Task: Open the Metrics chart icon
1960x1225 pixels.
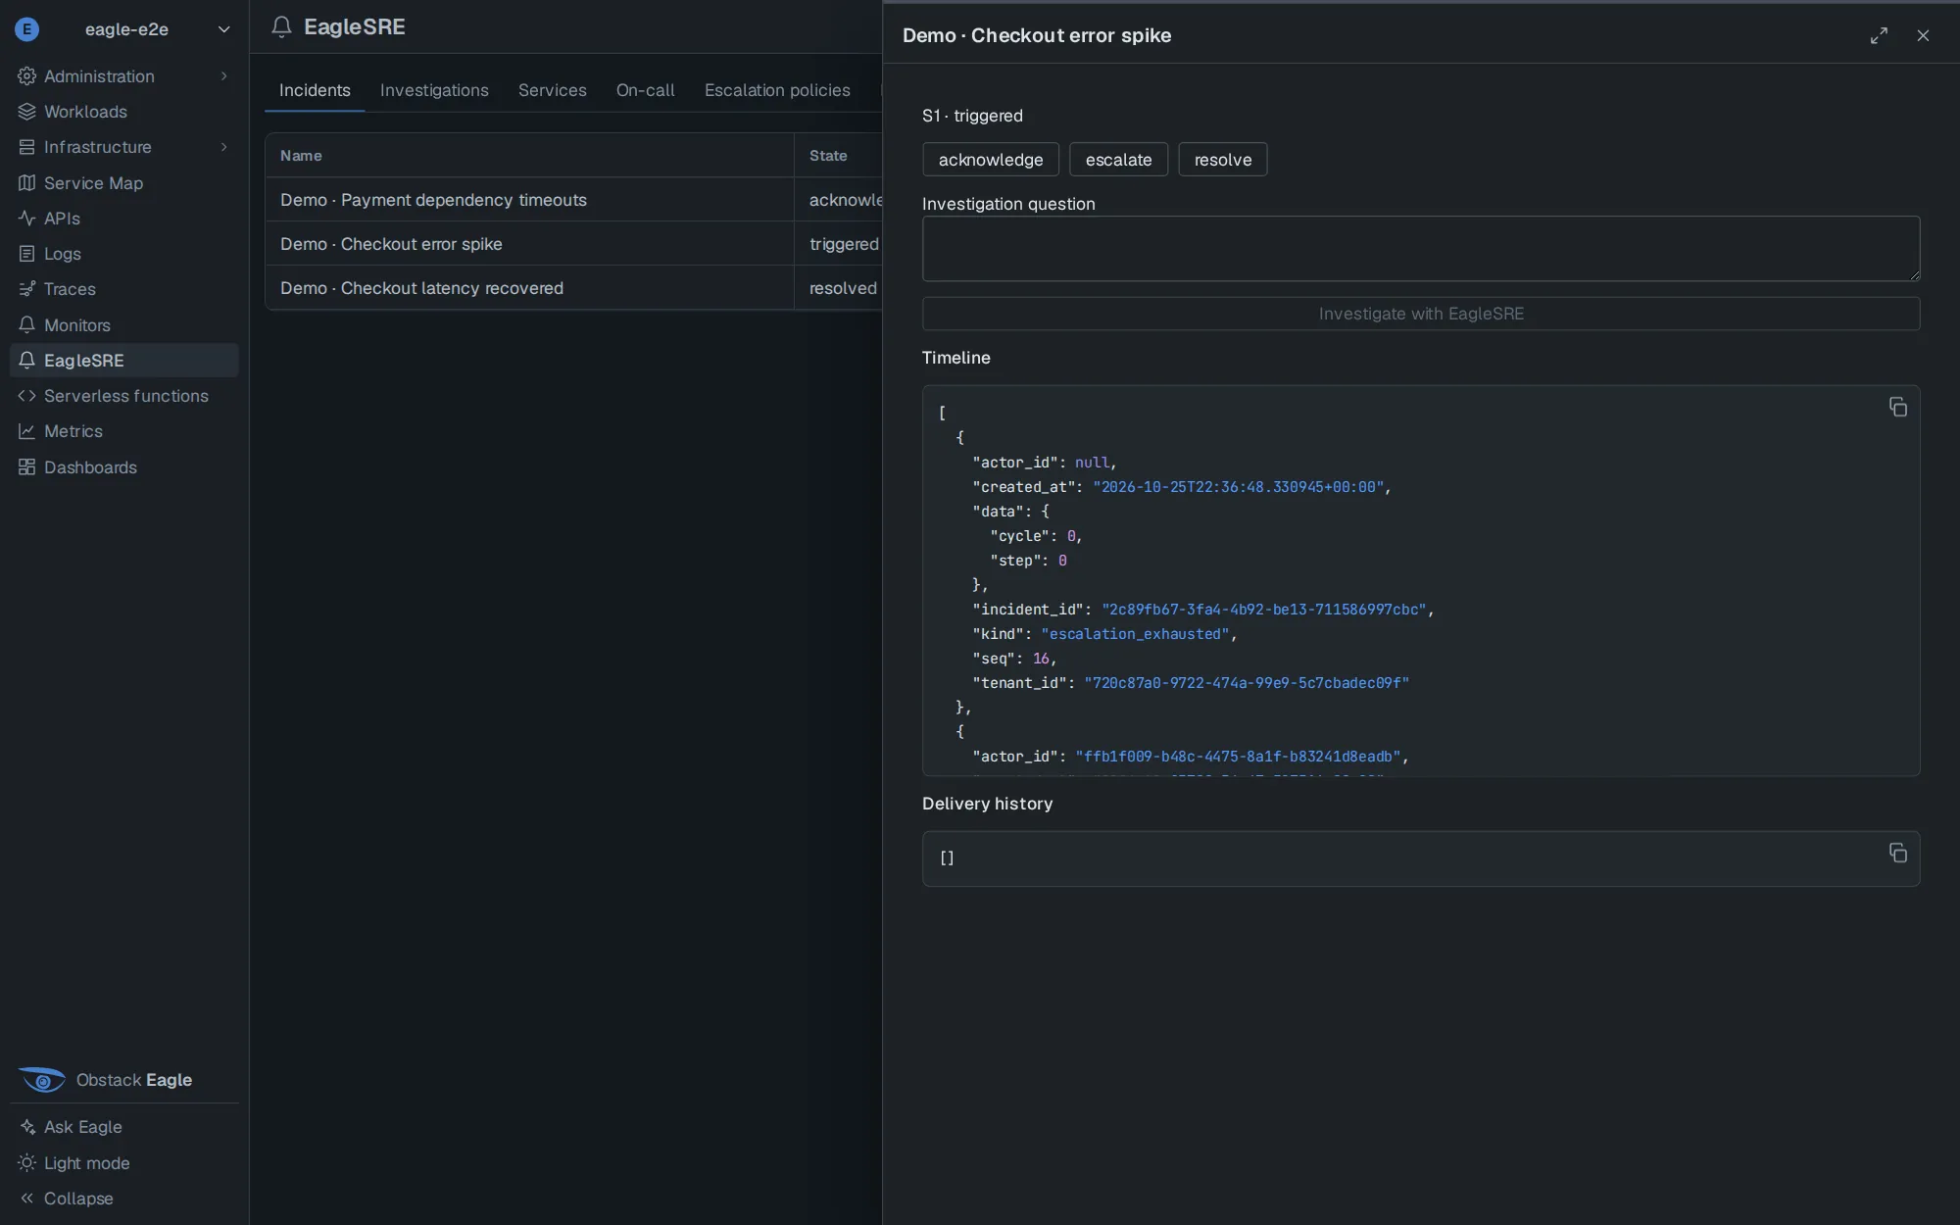Action: click(26, 431)
